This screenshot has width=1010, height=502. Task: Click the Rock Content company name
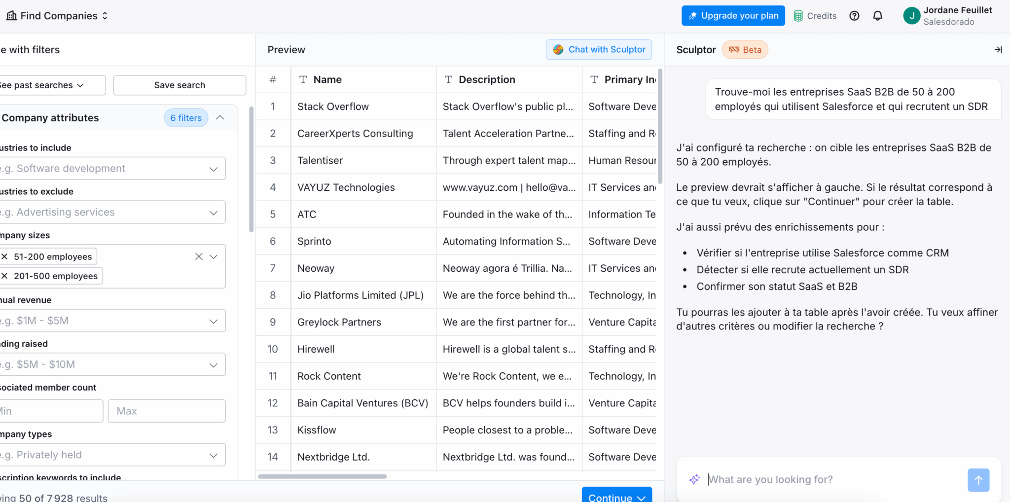pos(329,376)
